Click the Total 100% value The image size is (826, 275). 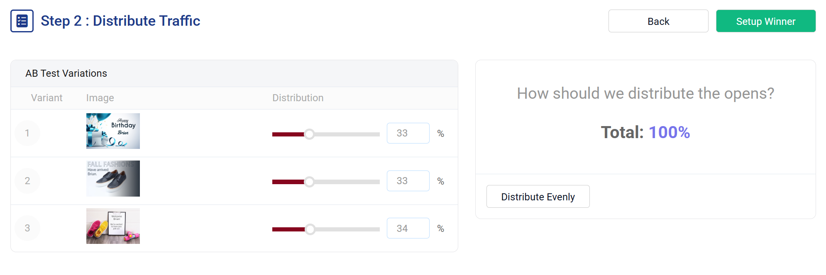point(670,133)
